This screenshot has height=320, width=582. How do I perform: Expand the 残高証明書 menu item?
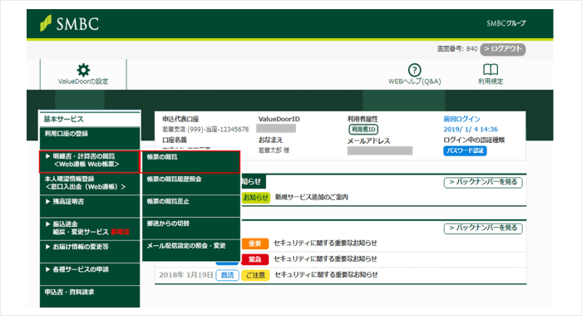click(90, 206)
